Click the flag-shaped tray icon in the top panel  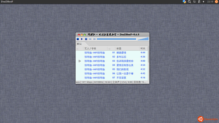pyautogui.click(x=195, y=2)
